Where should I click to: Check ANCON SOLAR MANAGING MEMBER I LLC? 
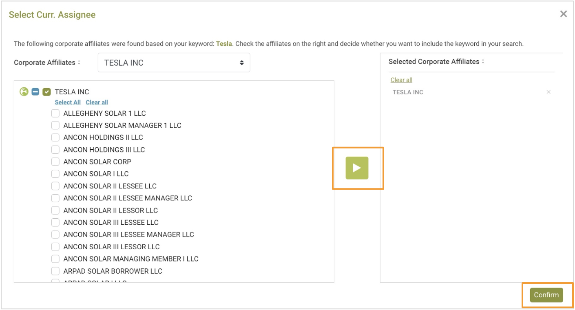pyautogui.click(x=55, y=259)
